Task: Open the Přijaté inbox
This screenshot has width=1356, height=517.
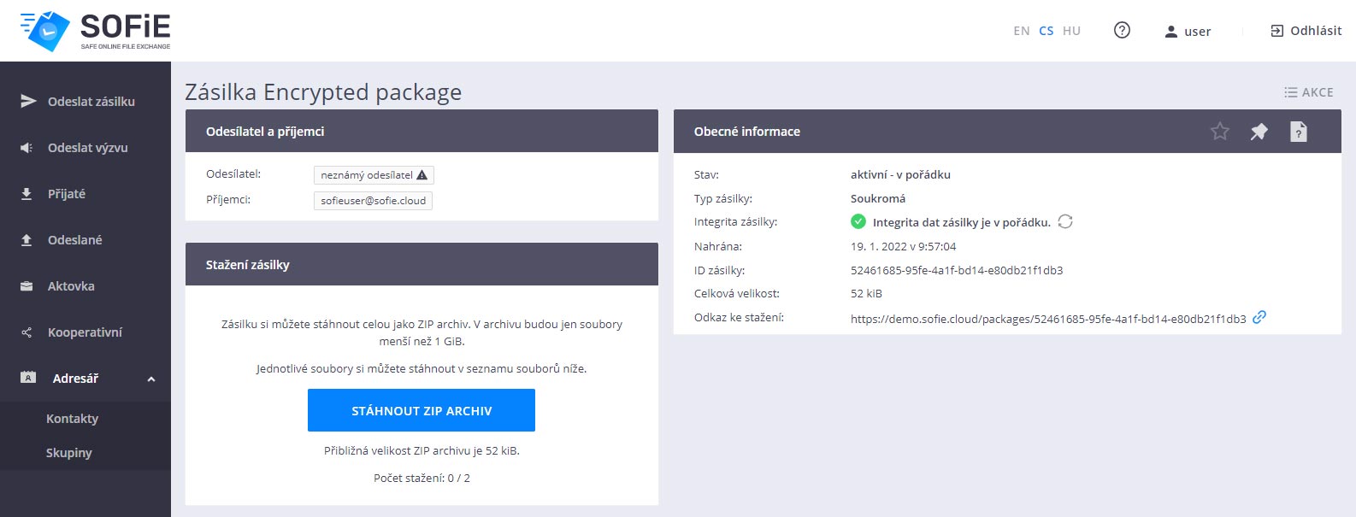Action: tap(67, 194)
